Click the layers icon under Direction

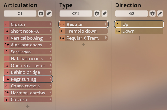click(152, 13)
